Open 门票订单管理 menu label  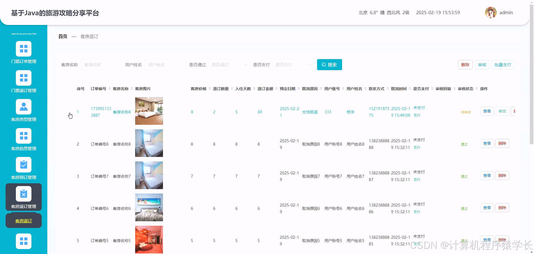[24, 62]
